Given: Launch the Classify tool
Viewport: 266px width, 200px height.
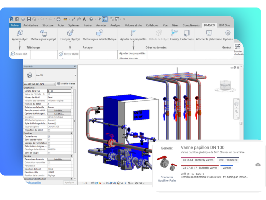Looking at the screenshot, I should tap(174, 33).
